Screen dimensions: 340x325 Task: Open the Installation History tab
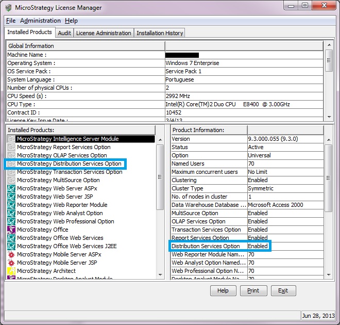pos(160,33)
